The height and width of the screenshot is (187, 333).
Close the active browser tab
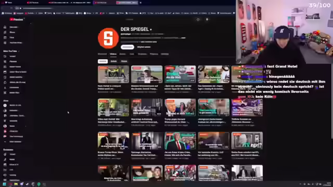pos(140,3)
